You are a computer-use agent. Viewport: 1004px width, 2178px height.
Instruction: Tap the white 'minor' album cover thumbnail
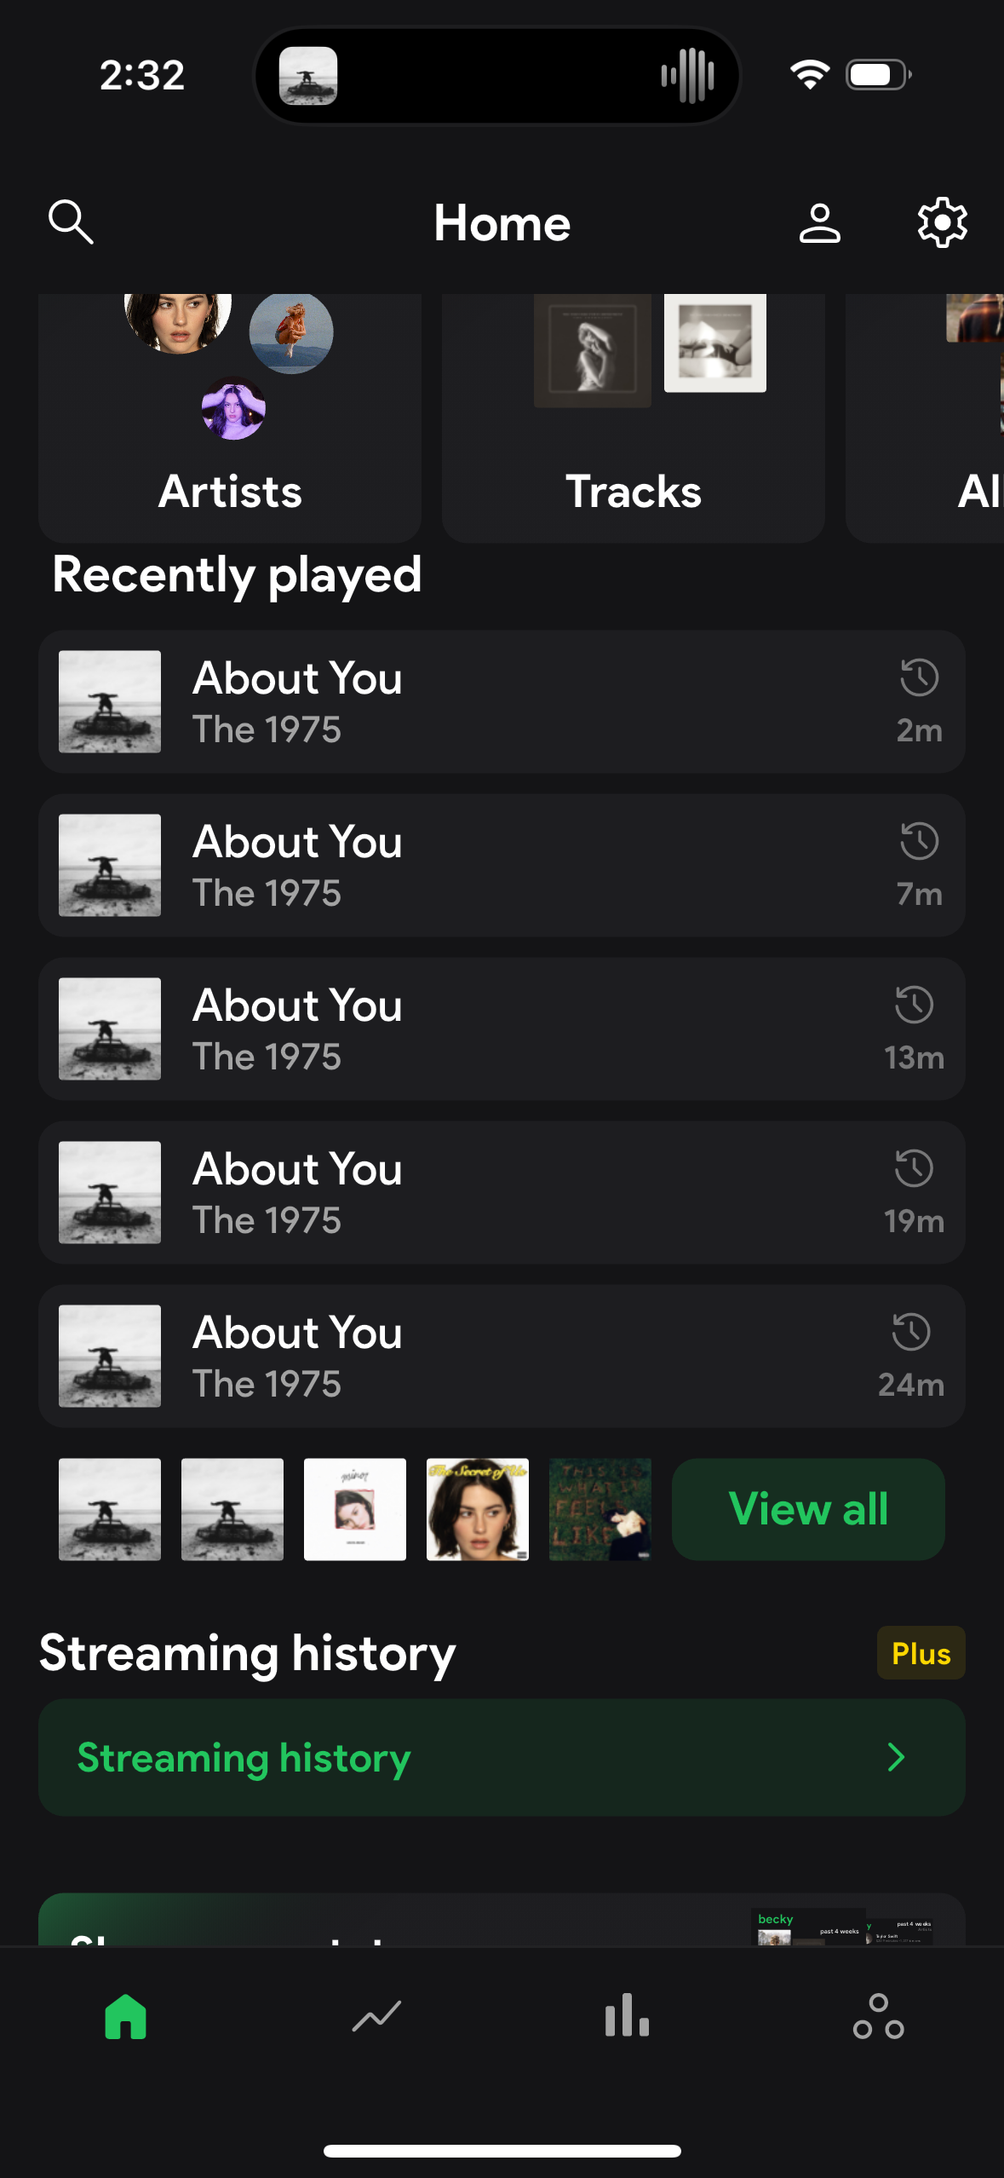pyautogui.click(x=355, y=1509)
